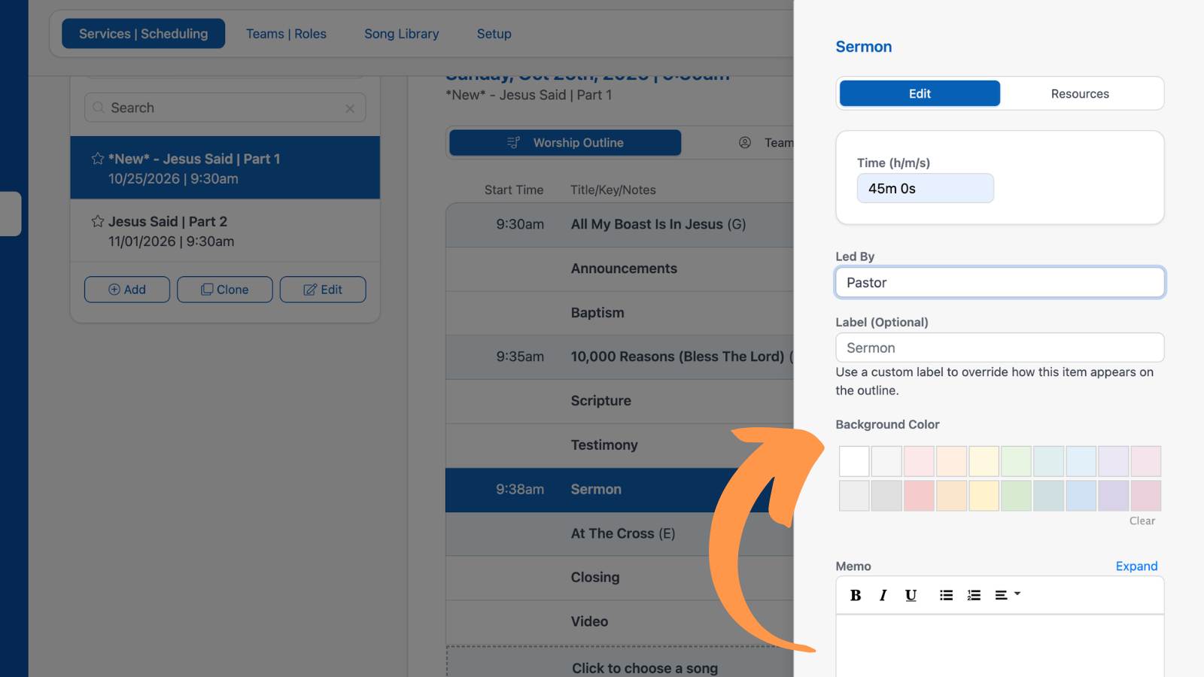Open the Setup menu

(x=494, y=34)
